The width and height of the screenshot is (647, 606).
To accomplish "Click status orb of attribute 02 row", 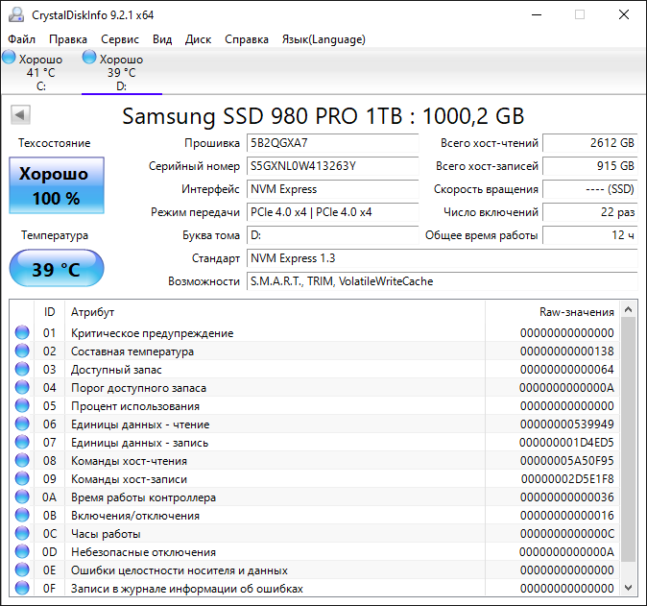I will (22, 351).
